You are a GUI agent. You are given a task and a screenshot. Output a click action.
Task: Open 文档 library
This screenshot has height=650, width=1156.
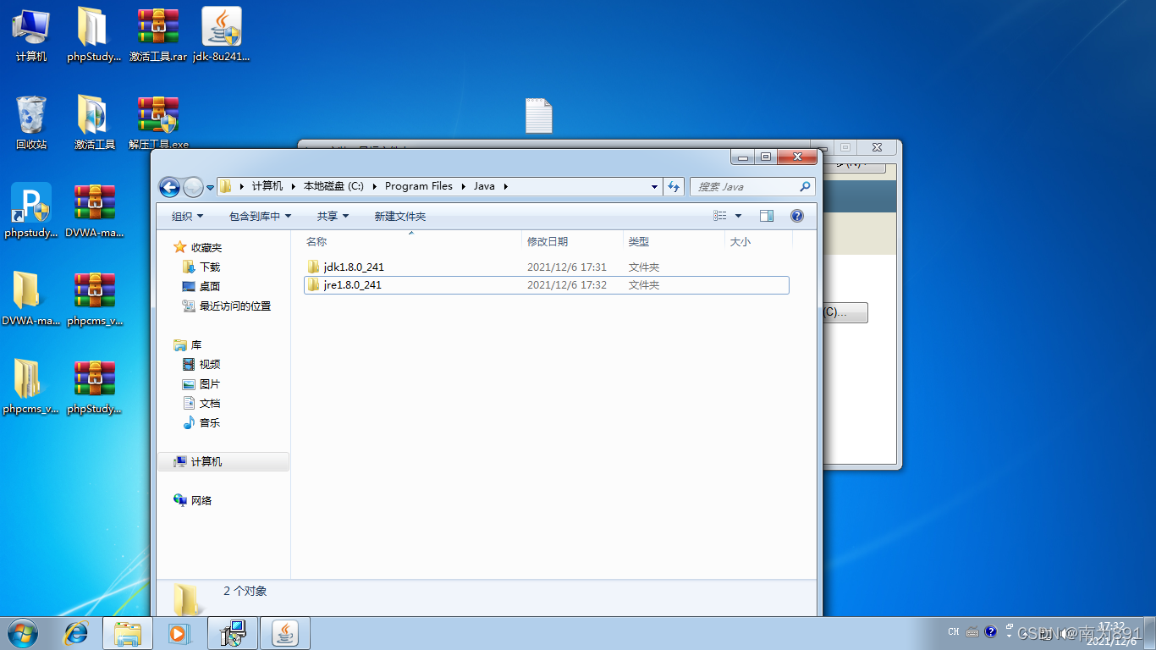click(201, 403)
